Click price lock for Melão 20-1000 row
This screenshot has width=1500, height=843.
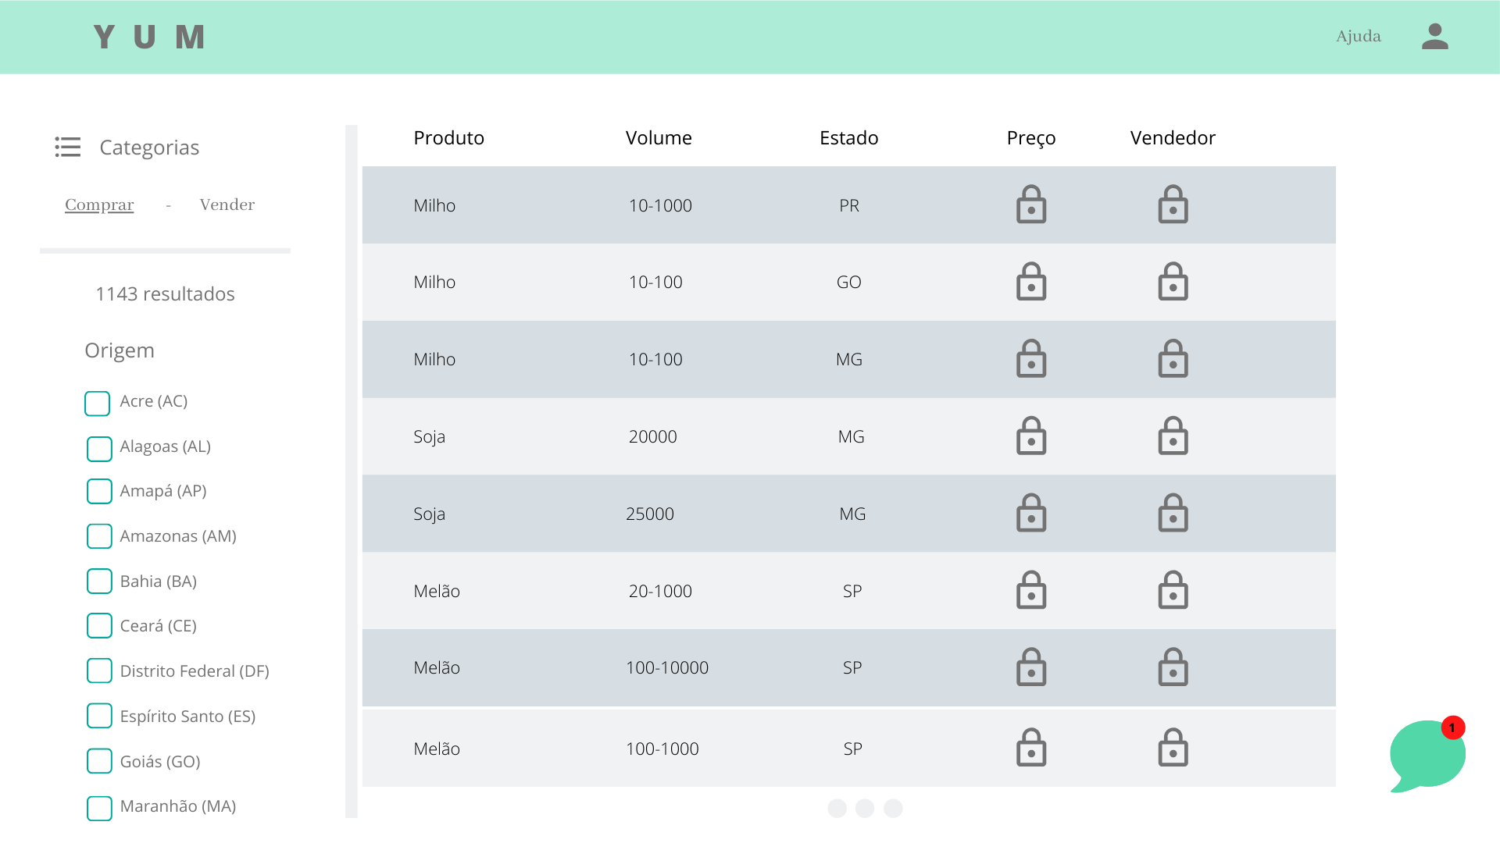1030,591
